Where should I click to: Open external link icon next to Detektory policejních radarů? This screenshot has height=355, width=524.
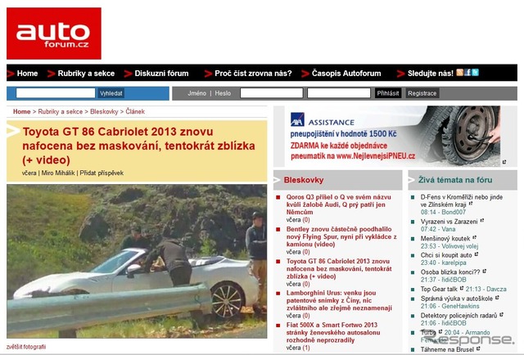coord(501,315)
